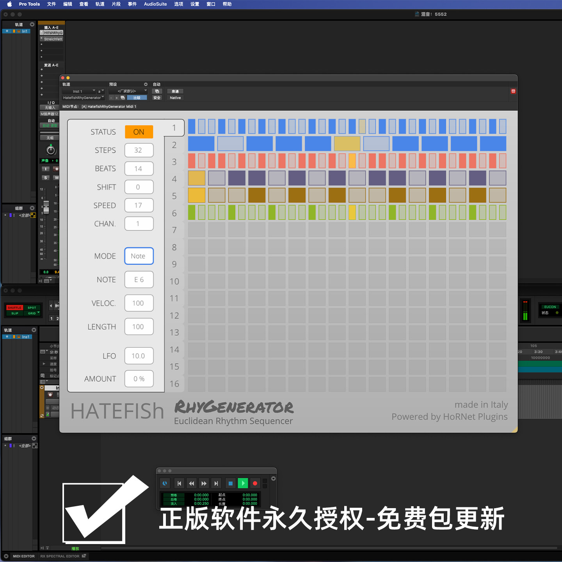Click the STEPS value field showing 32
The image size is (562, 562).
pos(139,150)
